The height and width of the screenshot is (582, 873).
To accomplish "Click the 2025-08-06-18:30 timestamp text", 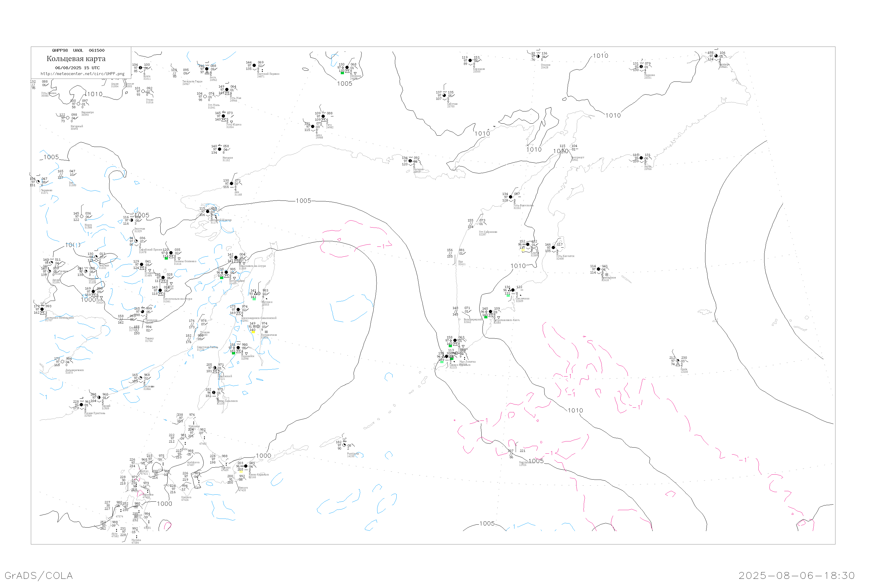I will 796,575.
